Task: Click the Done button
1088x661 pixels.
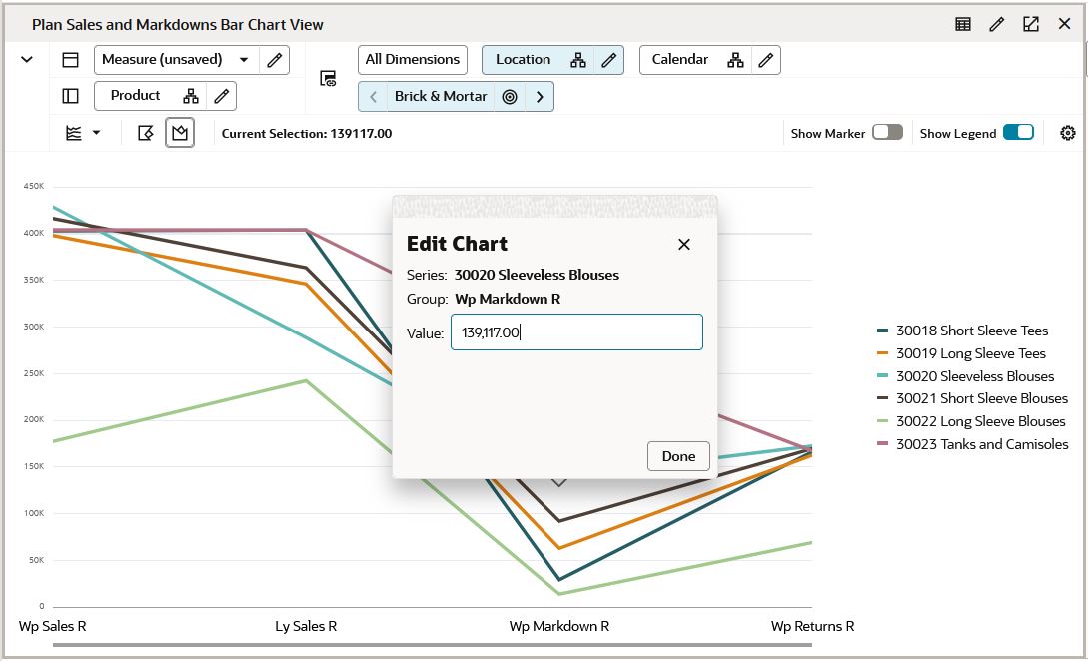Action: 678,456
